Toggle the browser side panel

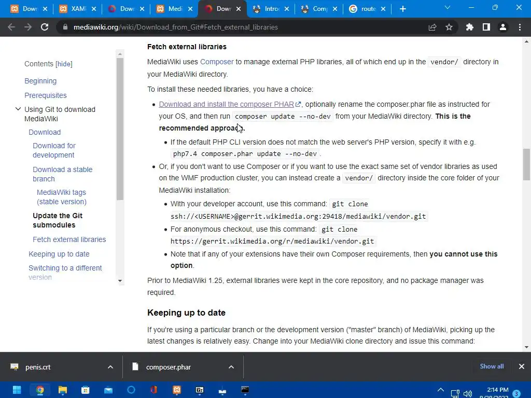(486, 27)
